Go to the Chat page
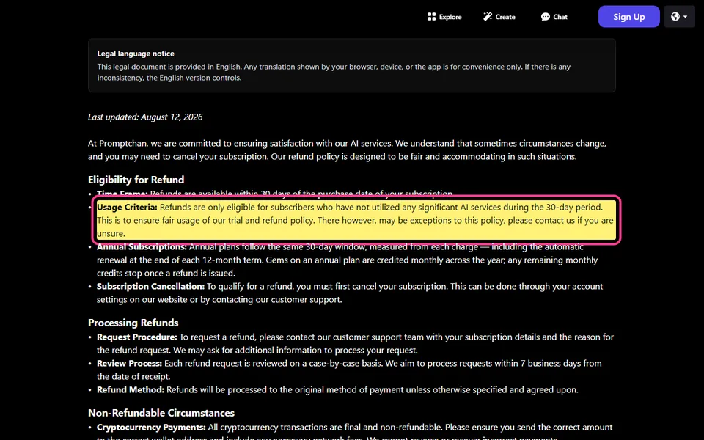Image resolution: width=704 pixels, height=440 pixels. coord(554,17)
